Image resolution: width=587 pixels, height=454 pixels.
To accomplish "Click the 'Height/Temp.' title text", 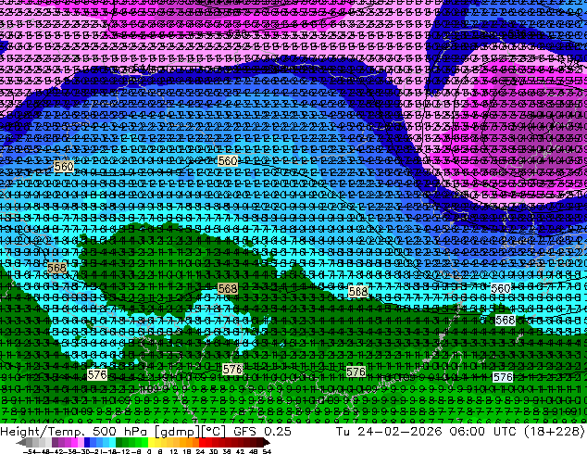I will (44, 432).
